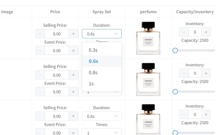Click the second row Inventory number field
This screenshot has height=135, width=216.
[x=195, y=73]
